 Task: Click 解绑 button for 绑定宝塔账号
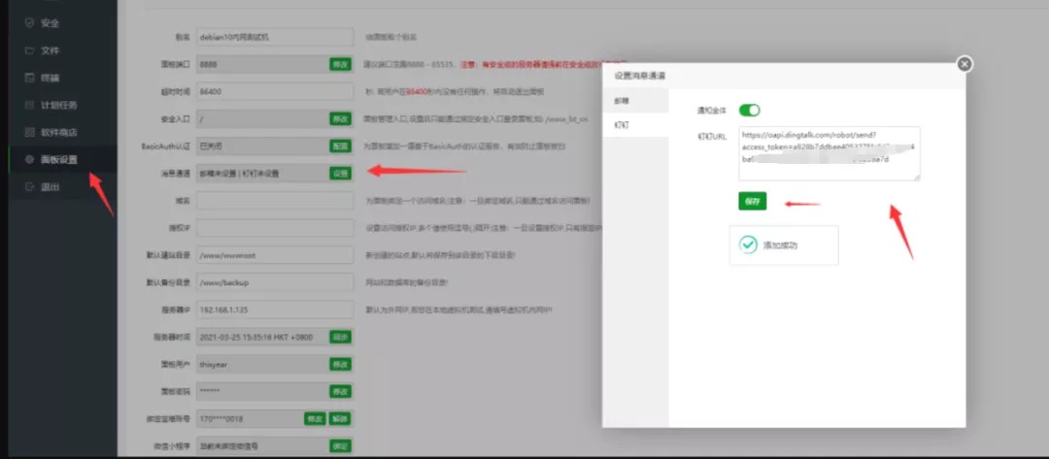pos(340,418)
